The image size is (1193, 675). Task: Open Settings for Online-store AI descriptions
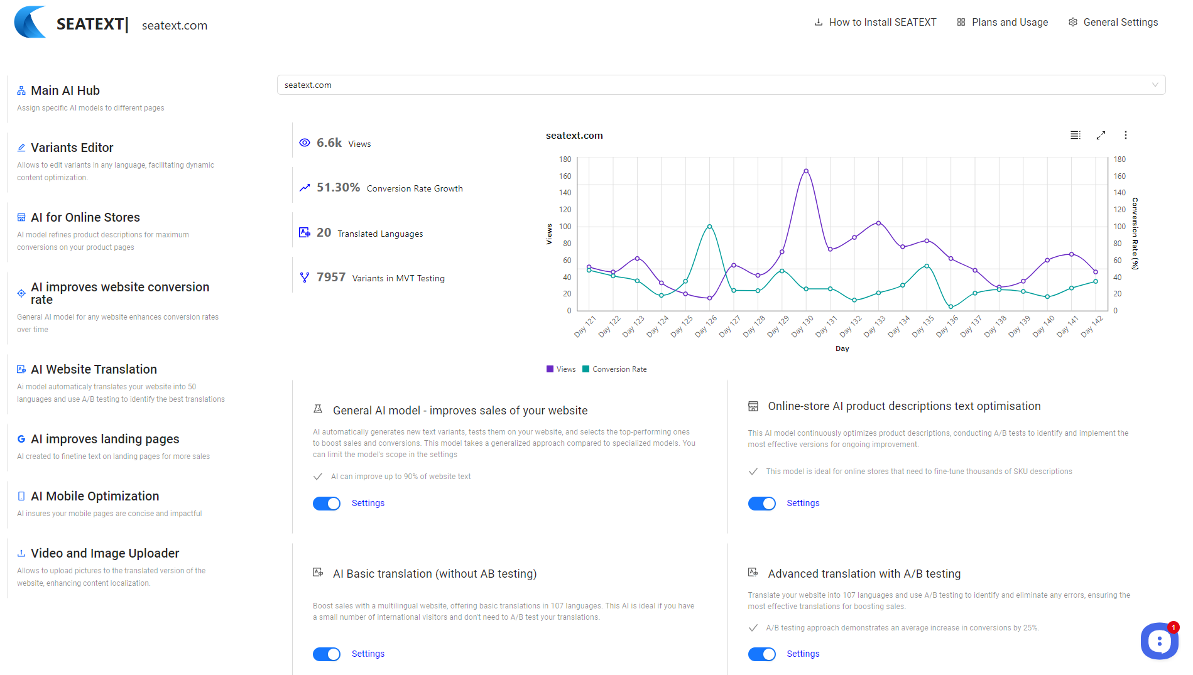click(803, 504)
